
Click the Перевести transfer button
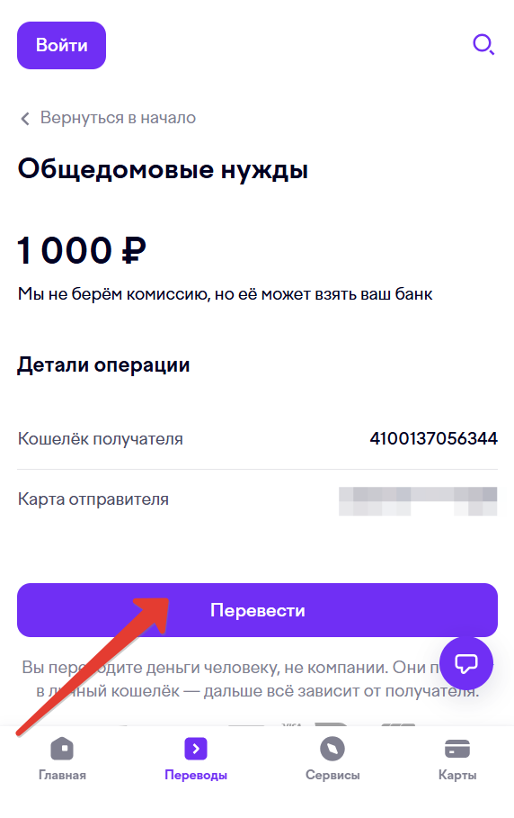(x=257, y=610)
